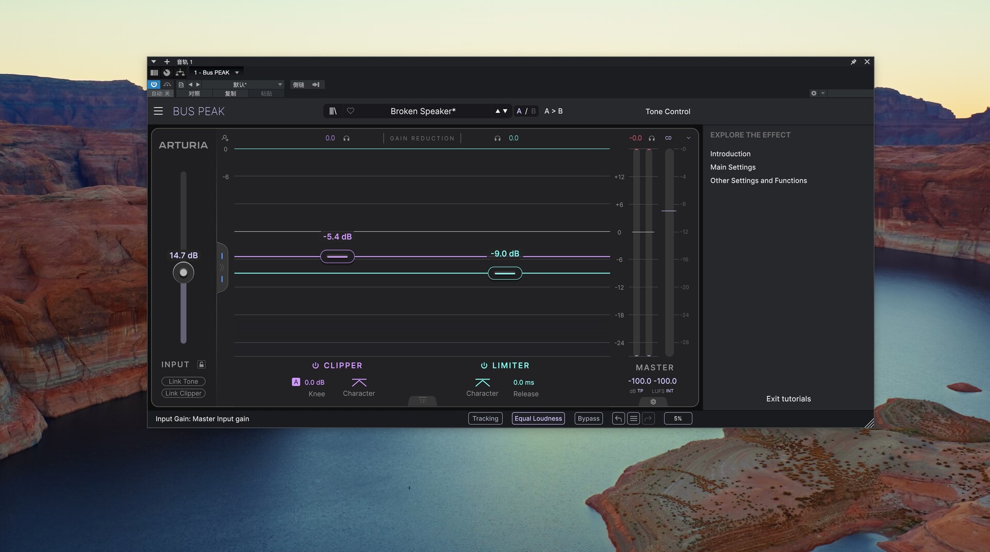Click the clipper threshold handle at -5.4 dB
Image resolution: width=990 pixels, height=552 pixels.
(x=337, y=256)
